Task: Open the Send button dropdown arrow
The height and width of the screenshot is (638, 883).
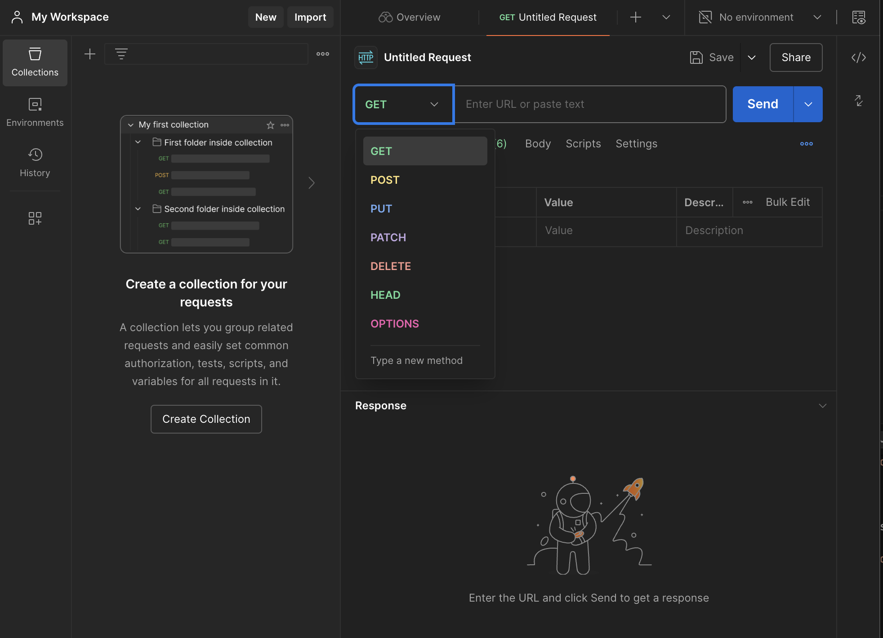Action: (x=808, y=104)
